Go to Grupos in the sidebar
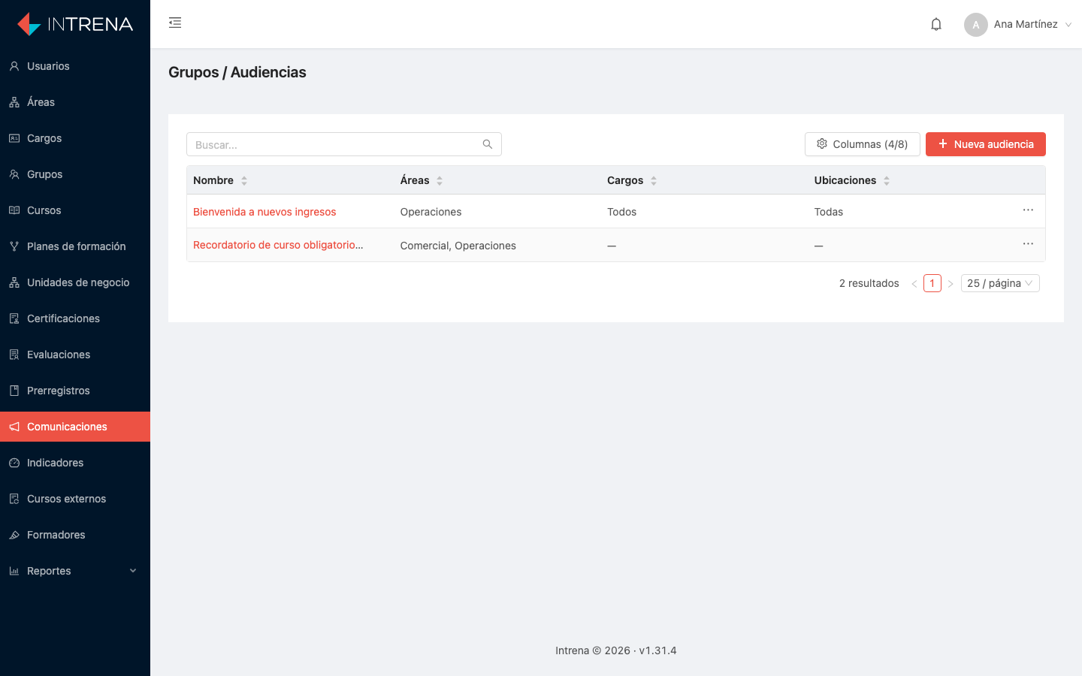 75,174
